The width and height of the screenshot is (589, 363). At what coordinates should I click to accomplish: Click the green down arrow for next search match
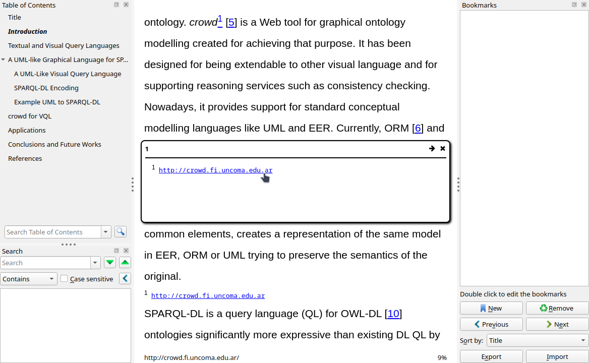(109, 262)
